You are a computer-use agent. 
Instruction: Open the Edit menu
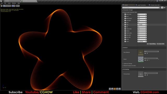coord(5,3)
